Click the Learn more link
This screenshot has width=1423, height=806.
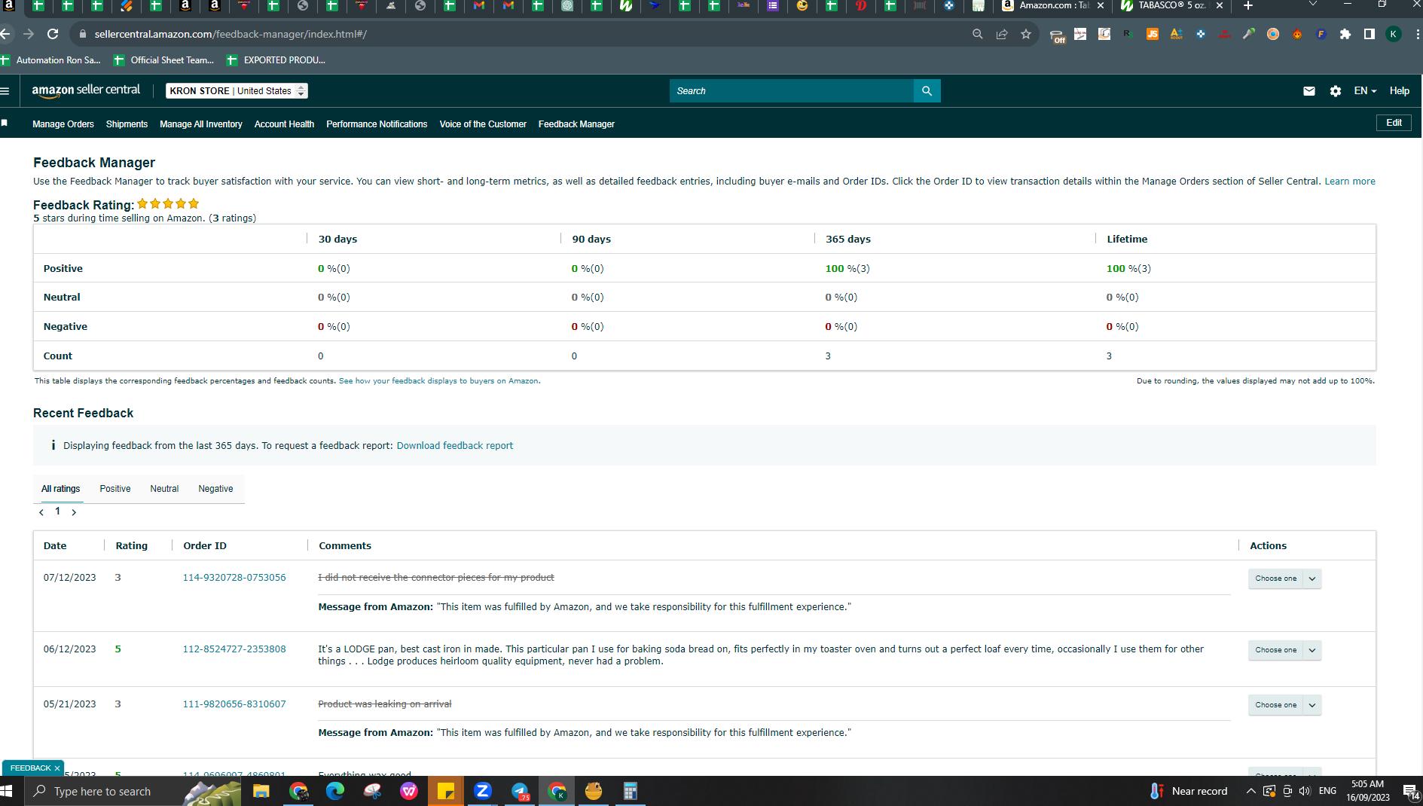[x=1350, y=182]
